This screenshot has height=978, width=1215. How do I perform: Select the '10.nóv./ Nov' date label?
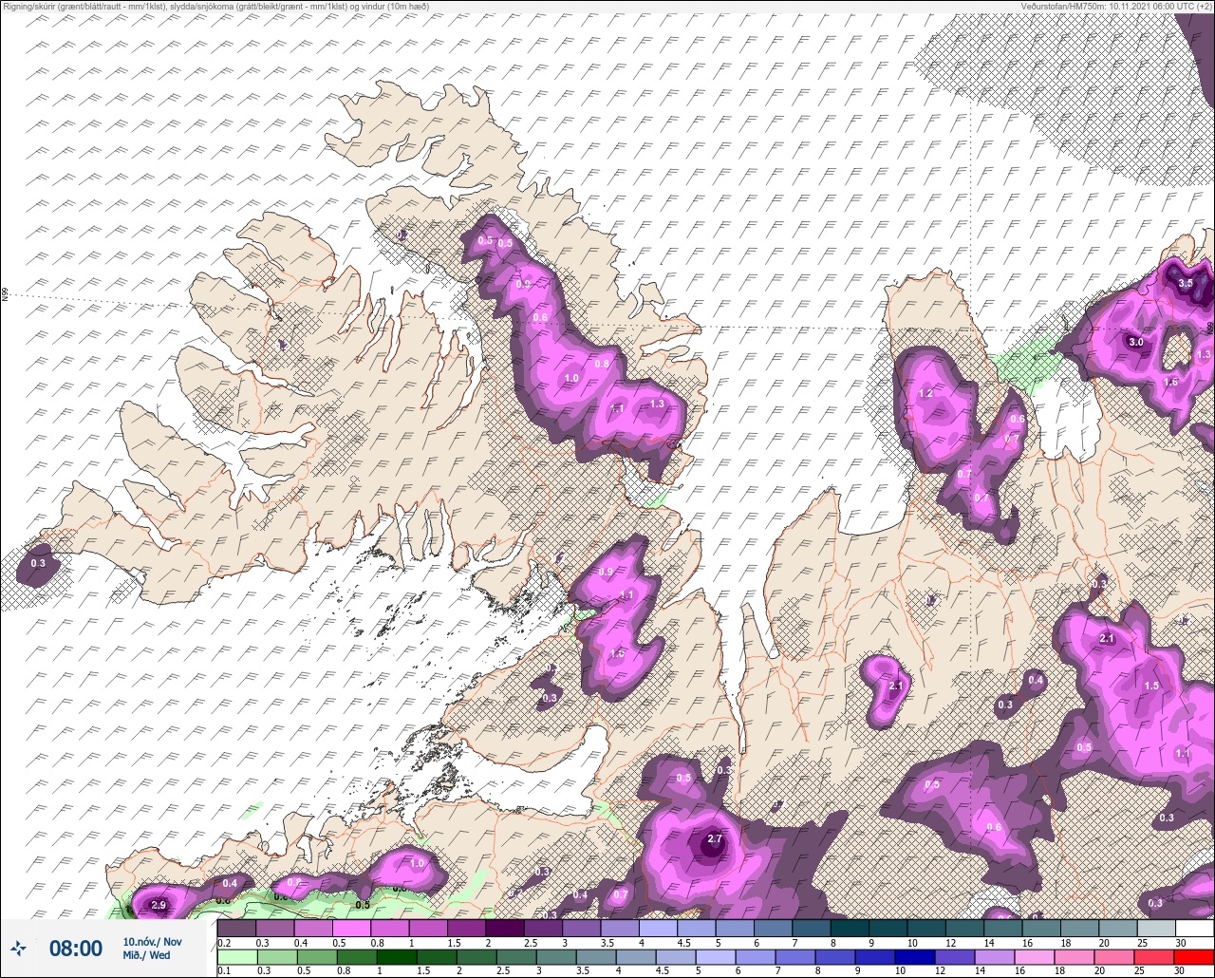pos(152,942)
